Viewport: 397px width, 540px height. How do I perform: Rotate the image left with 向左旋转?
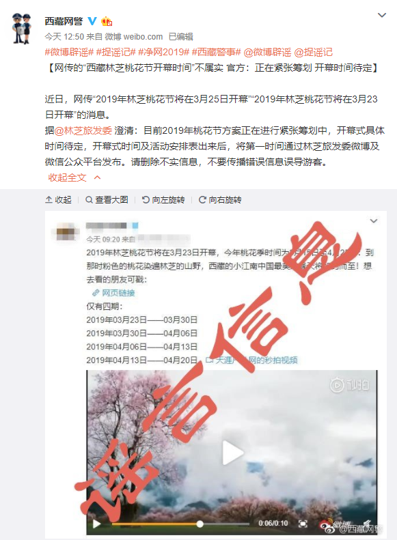coord(163,200)
